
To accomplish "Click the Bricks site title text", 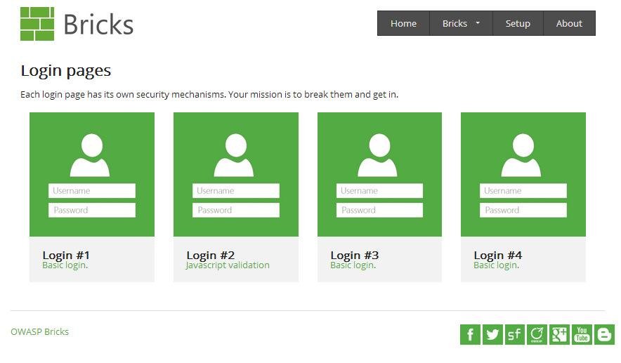I will (x=98, y=25).
